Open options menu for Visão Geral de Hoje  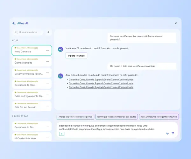[47, 137]
